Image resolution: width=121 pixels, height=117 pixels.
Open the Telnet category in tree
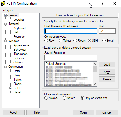coord(17,80)
